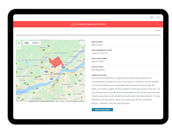
Task: Switch the map to Satellite view
Action: point(36,43)
